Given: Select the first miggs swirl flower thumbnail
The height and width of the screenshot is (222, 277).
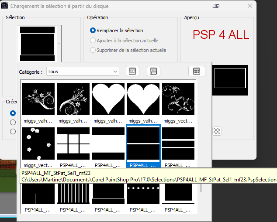Looking at the screenshot, I should (x=38, y=99).
